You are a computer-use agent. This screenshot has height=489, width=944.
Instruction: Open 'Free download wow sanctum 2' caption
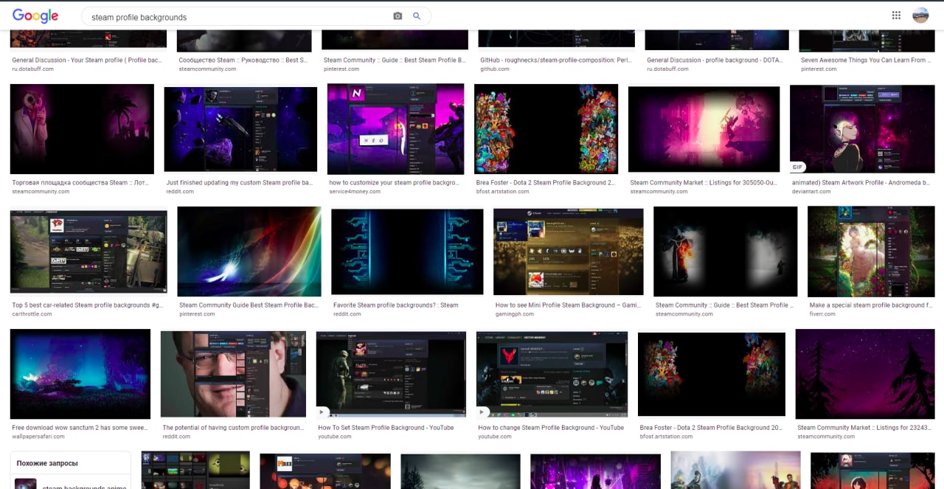coord(80,428)
